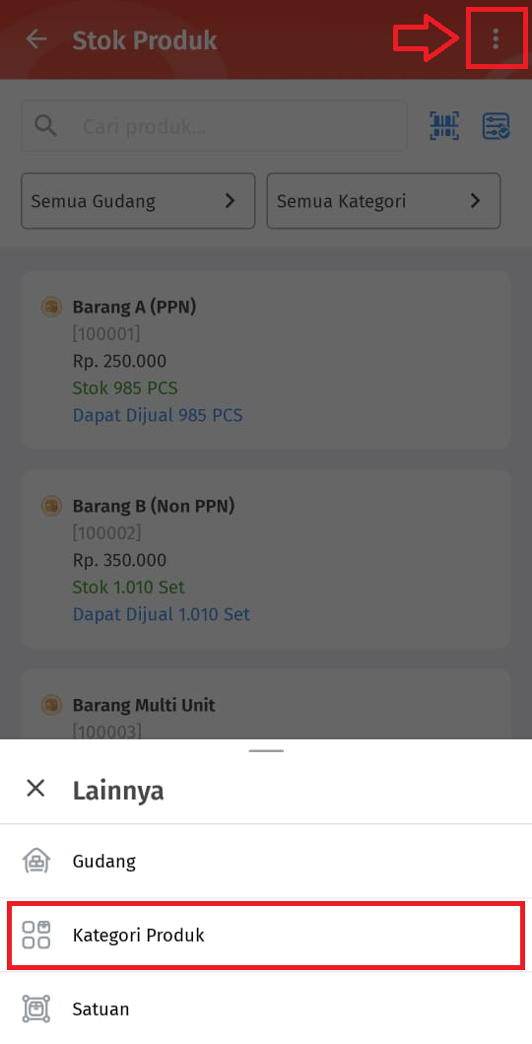Expand the Semua Gudang dropdown
Viewport: 532px width, 1044px height.
(x=138, y=201)
